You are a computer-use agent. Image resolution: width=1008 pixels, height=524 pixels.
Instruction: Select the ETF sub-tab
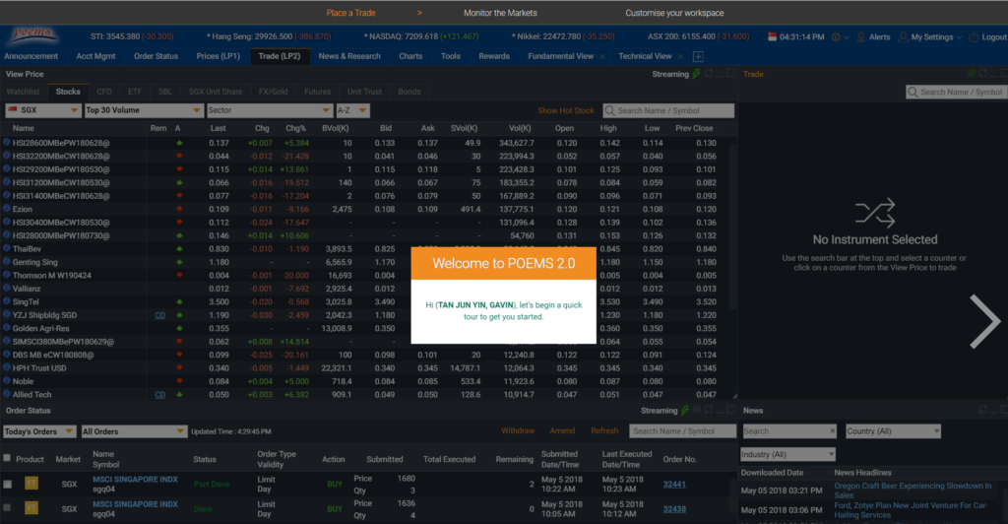[134, 92]
